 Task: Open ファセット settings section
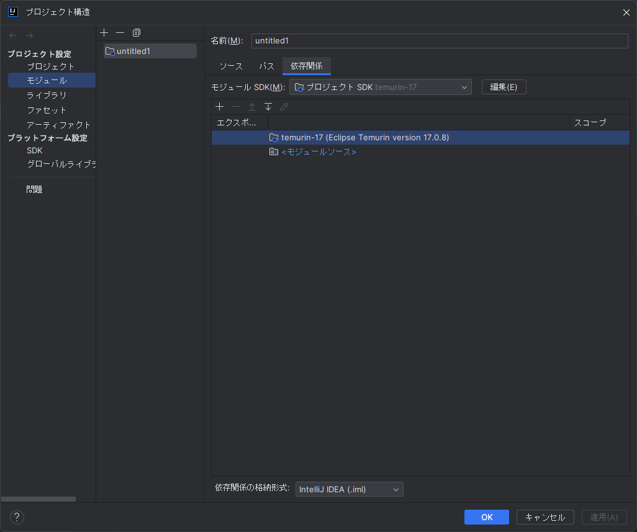[x=47, y=110]
